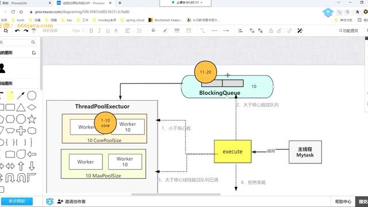
Task: Open the tools bookmark folder
Action: point(18,20)
